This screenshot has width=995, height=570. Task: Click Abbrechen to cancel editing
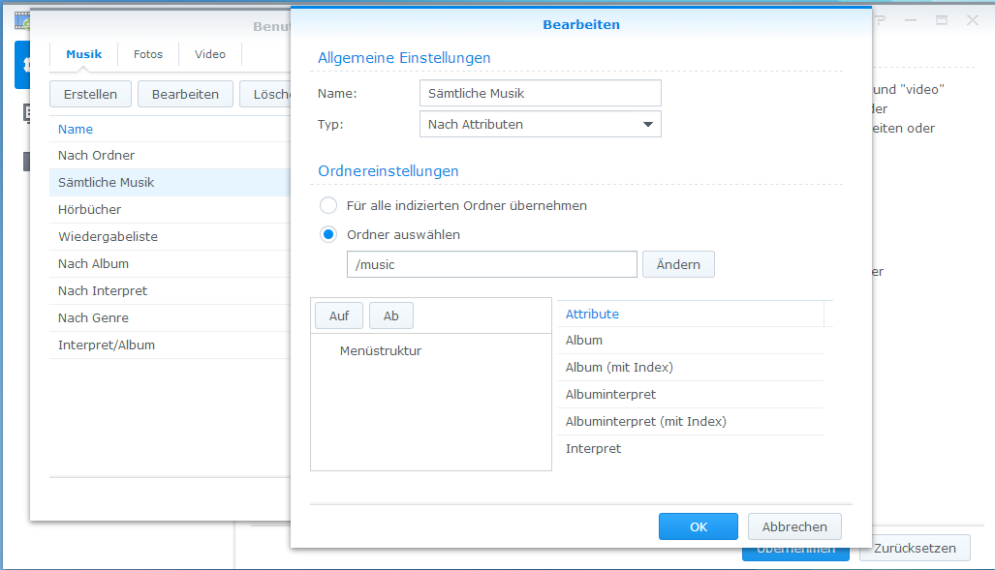coord(794,526)
